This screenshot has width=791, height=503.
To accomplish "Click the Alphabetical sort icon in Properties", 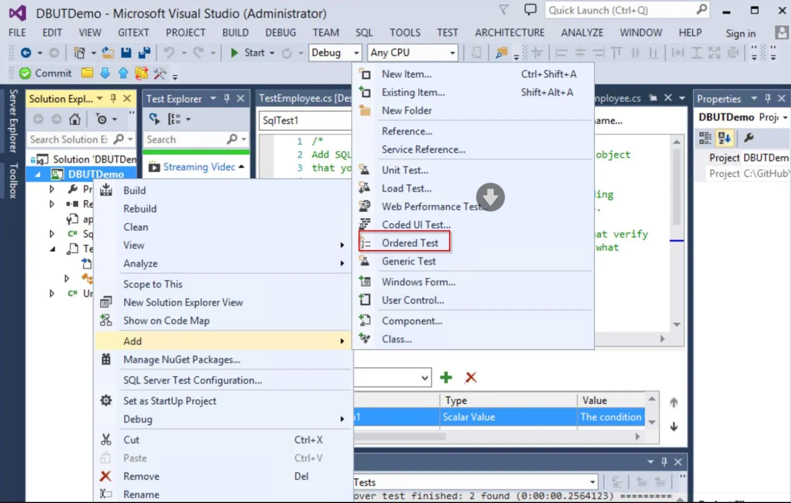I will pos(724,137).
